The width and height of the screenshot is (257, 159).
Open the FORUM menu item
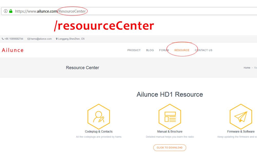click(164, 50)
